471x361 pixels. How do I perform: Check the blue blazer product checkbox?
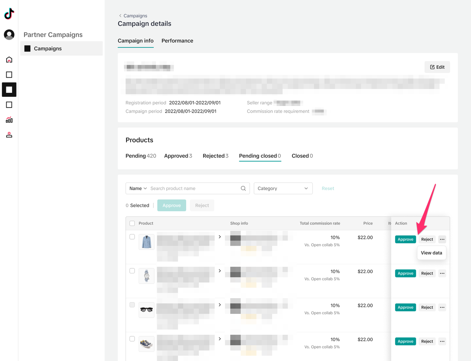132,237
